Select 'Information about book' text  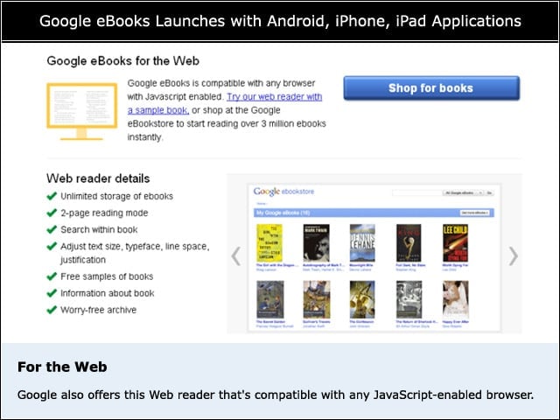pyautogui.click(x=108, y=293)
